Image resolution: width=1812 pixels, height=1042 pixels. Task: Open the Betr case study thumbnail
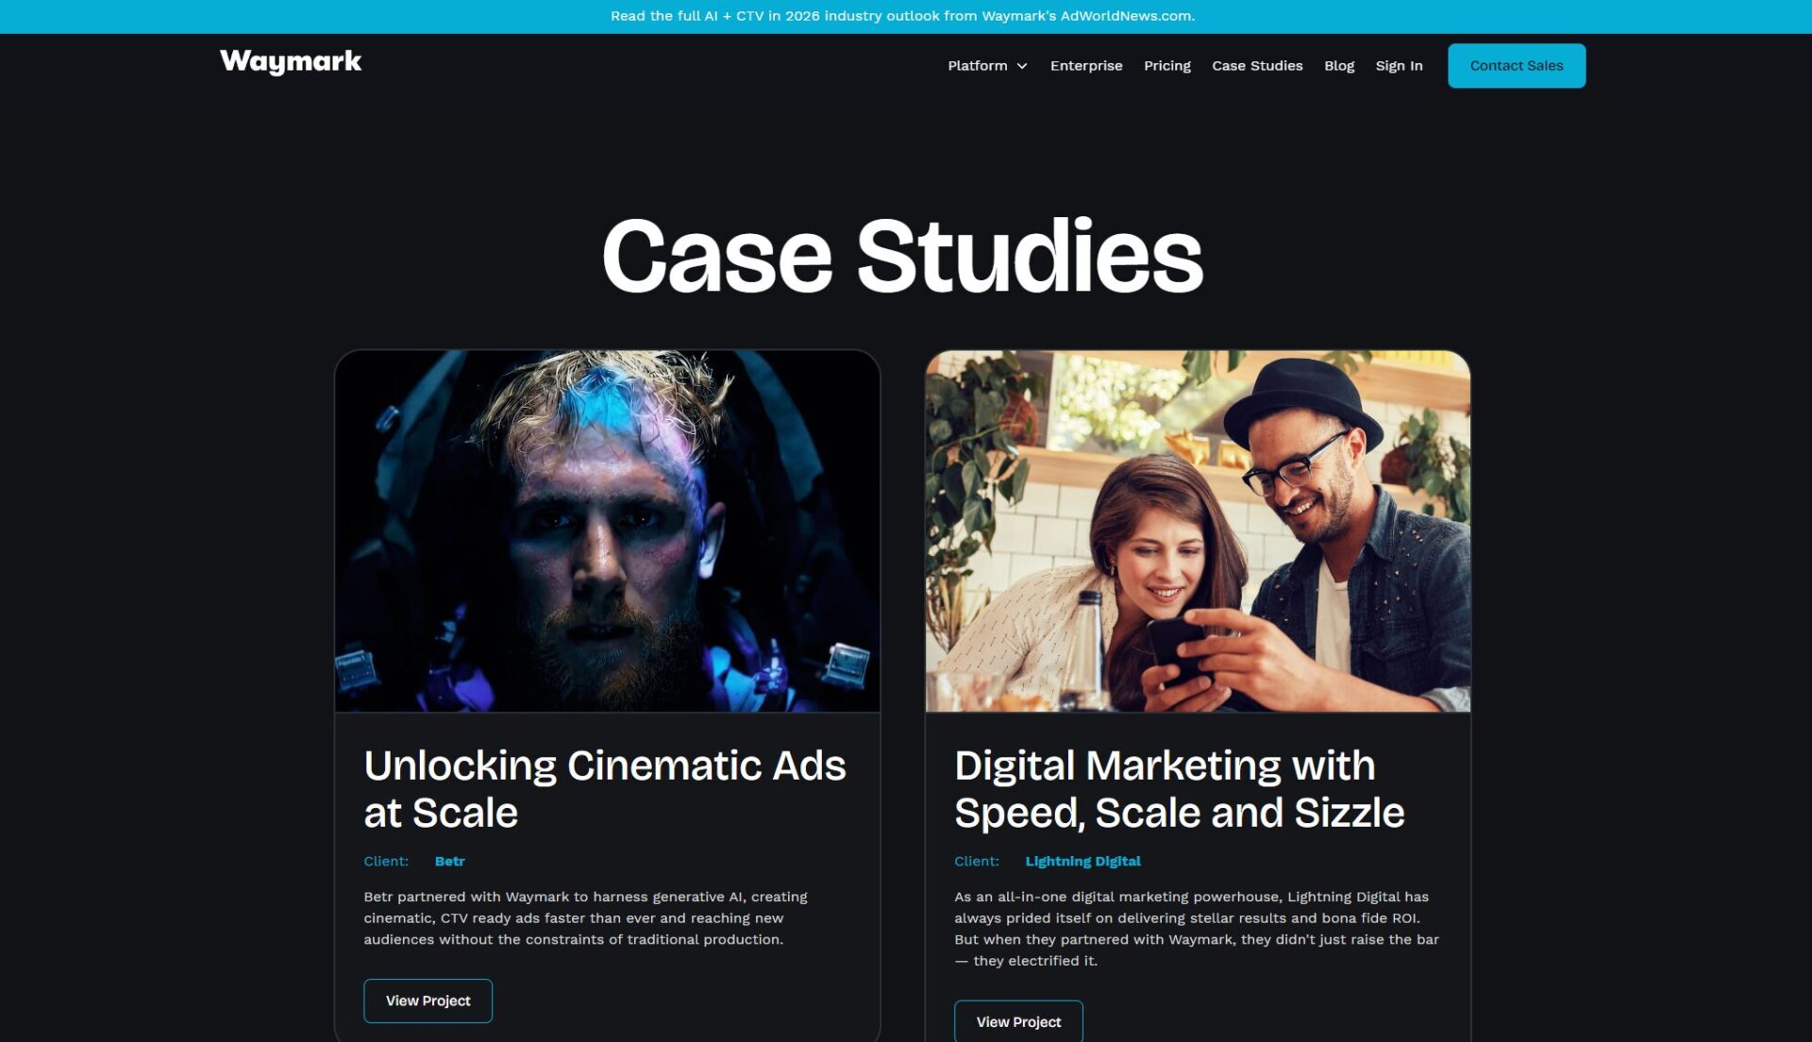click(607, 530)
